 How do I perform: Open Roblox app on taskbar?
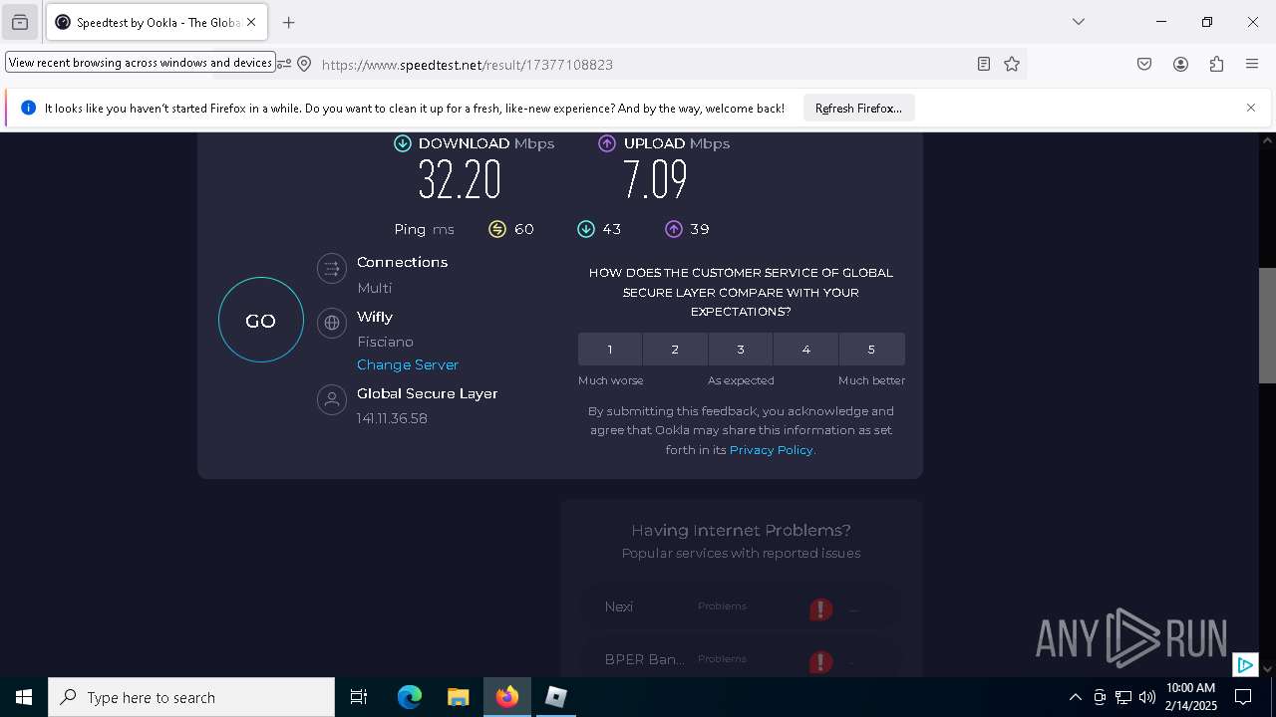point(556,697)
